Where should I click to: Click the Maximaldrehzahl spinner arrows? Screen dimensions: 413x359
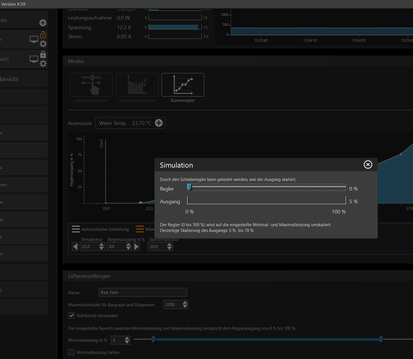[185, 305]
